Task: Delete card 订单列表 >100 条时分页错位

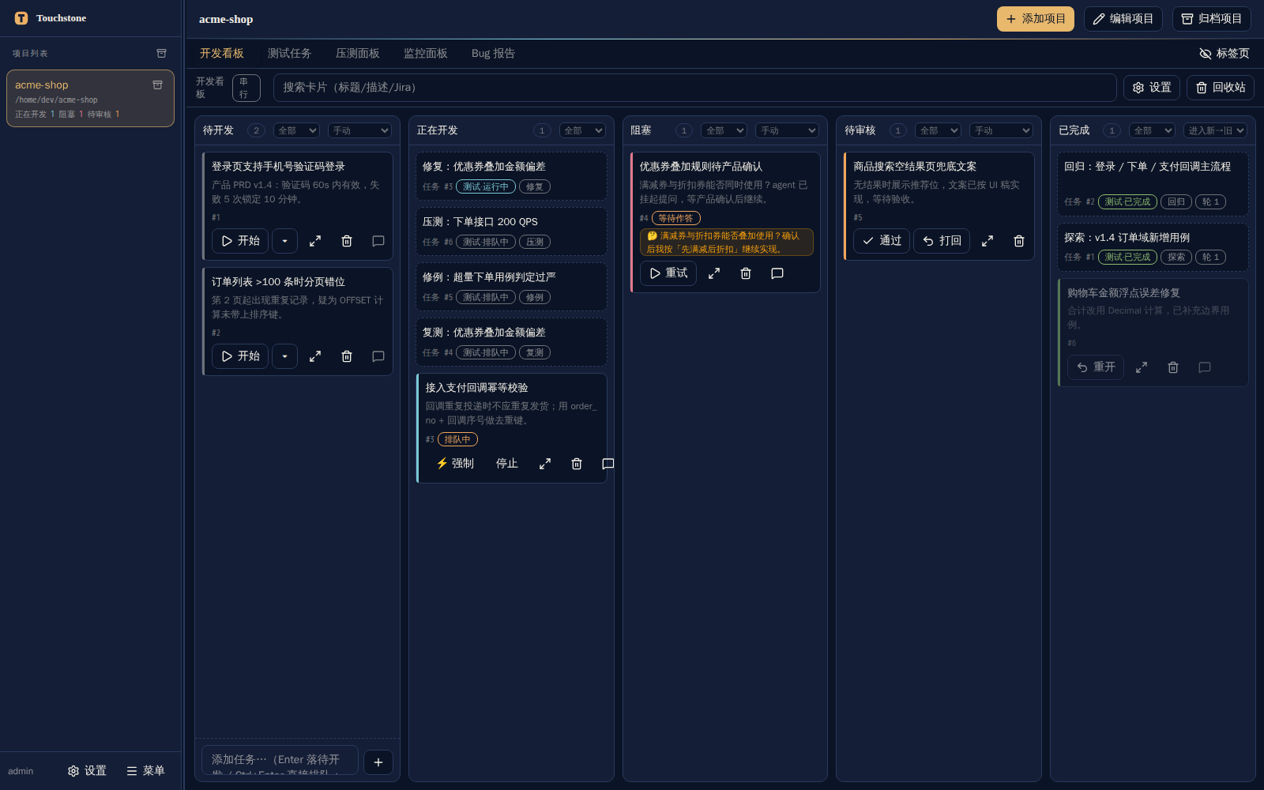Action: pyautogui.click(x=347, y=356)
